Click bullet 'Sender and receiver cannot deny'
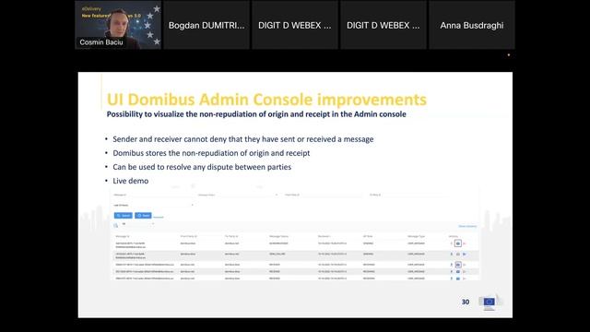Screen dimensions: 590x332 [x=243, y=139]
